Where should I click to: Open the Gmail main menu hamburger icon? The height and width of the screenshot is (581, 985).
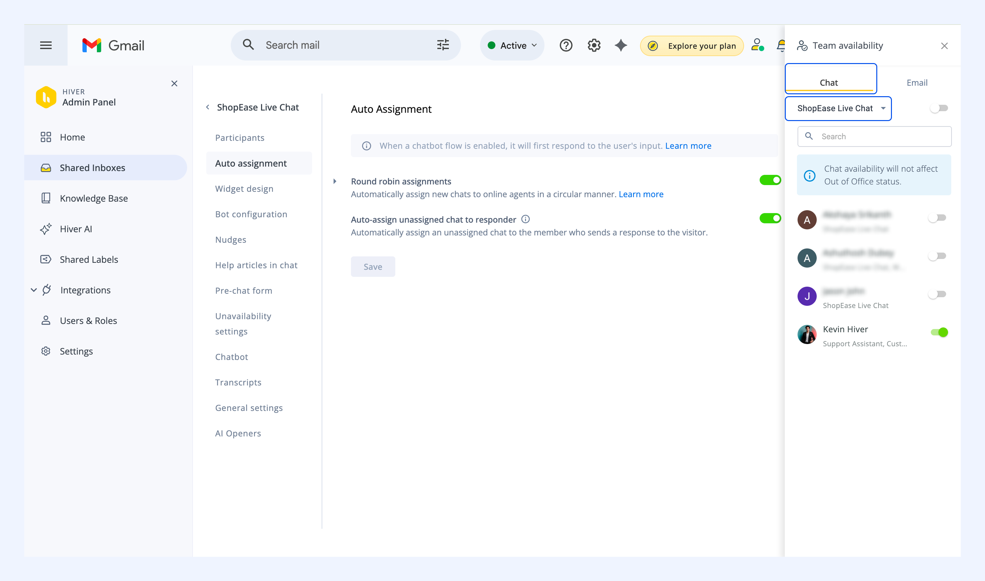(46, 46)
